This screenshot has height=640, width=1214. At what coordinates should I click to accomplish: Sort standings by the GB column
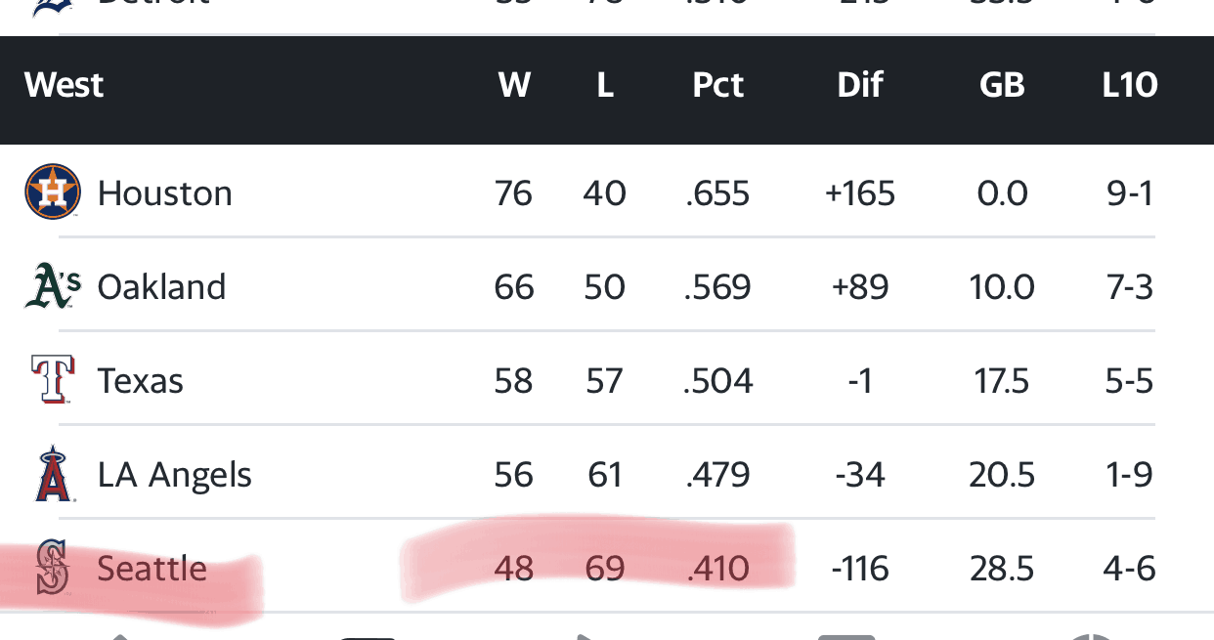(1002, 85)
